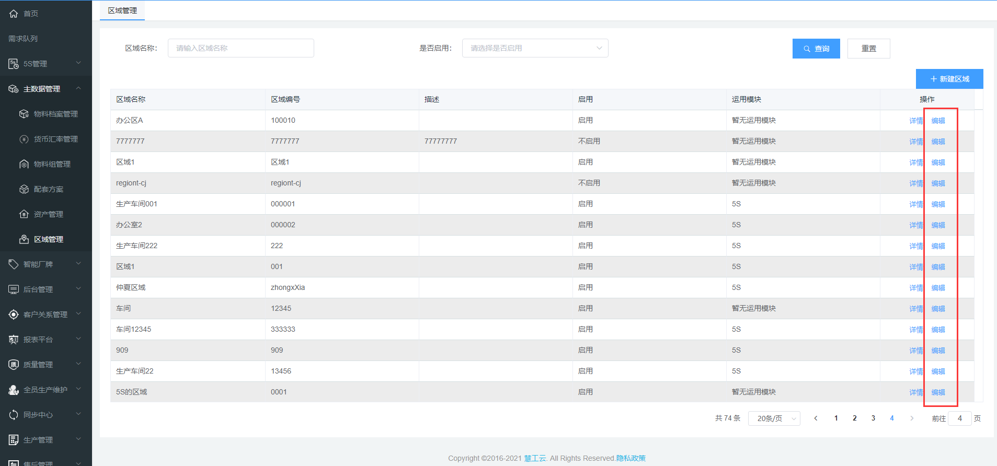Click the home icon in sidebar
The height and width of the screenshot is (466, 997).
pos(14,14)
